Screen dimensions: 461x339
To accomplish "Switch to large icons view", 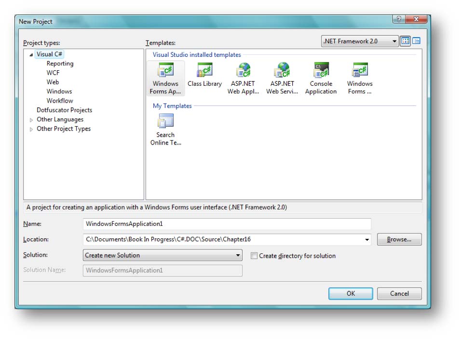I will (x=406, y=41).
